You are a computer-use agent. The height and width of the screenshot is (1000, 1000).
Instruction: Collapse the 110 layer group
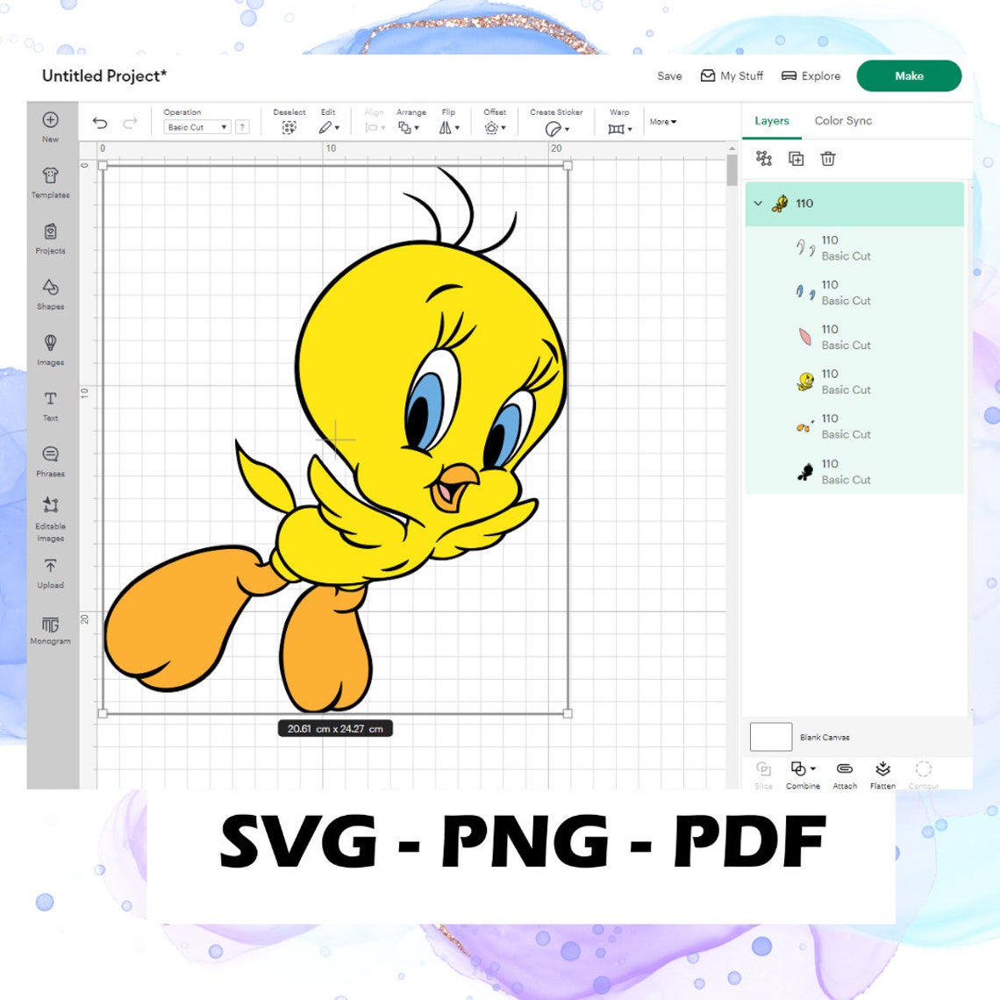tap(758, 203)
